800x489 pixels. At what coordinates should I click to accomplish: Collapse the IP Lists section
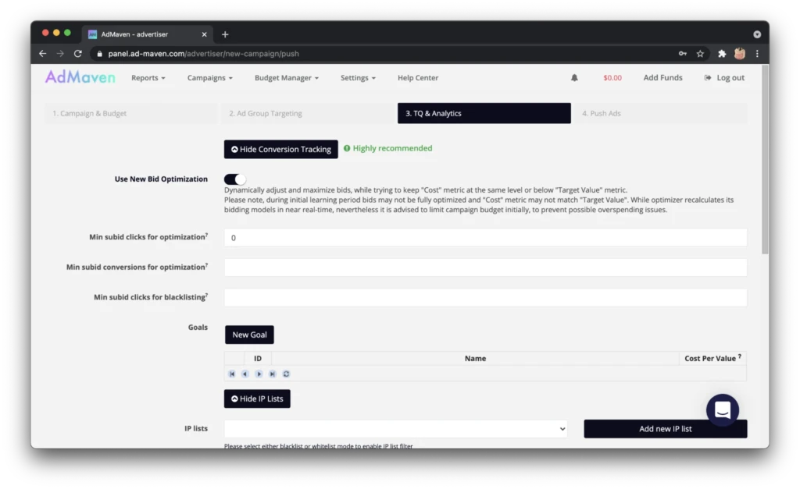pos(257,399)
